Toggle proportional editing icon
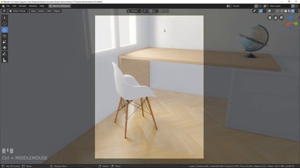This screenshot has width=300, height=168. point(161,11)
